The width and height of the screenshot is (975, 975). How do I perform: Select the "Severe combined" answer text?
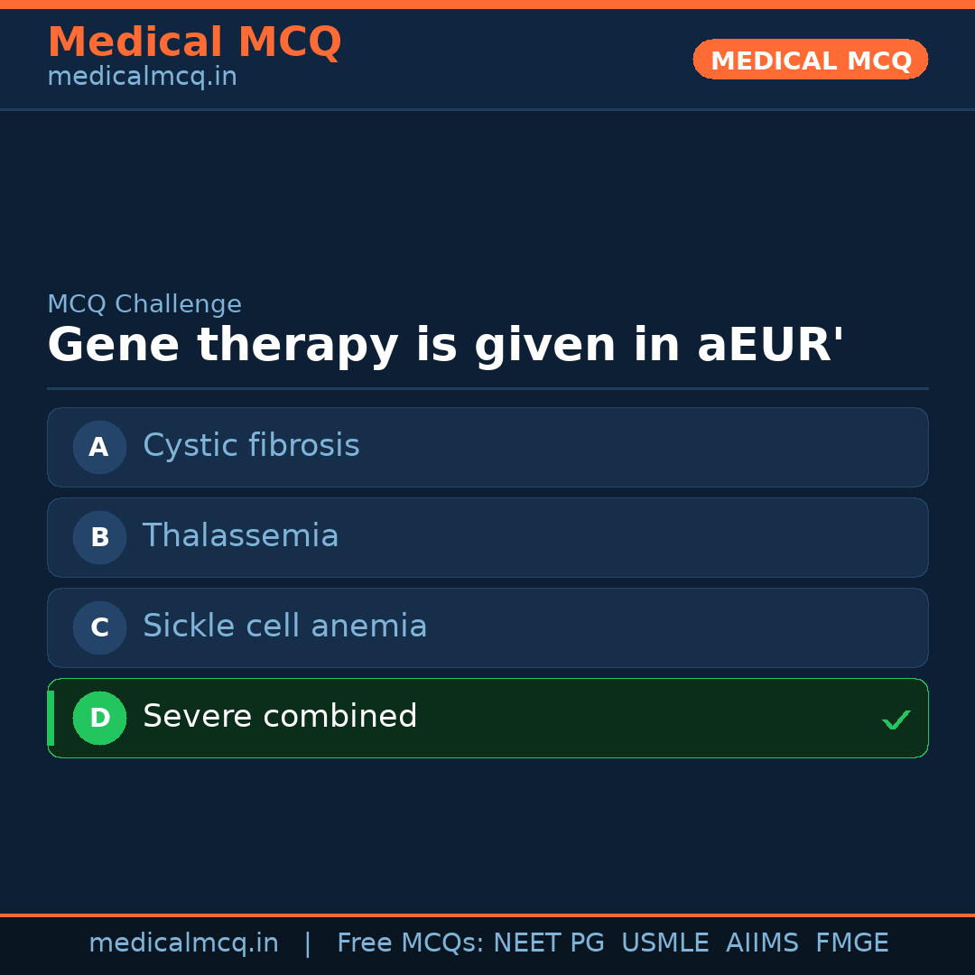tap(280, 717)
